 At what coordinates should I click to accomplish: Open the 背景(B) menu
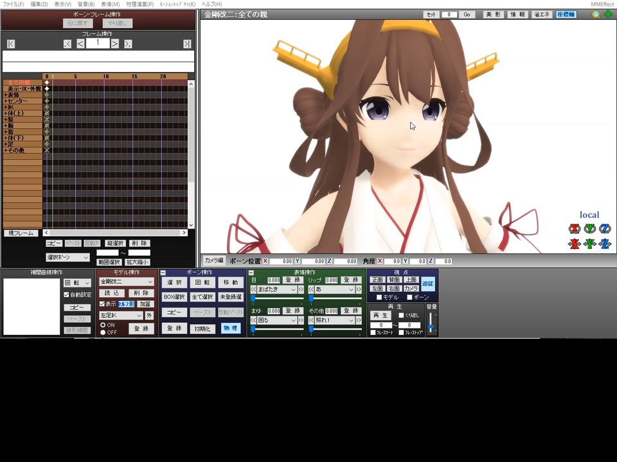(x=85, y=4)
